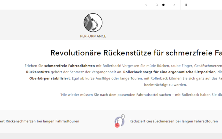Click bold text 'schmerzfreie Fahrradfahrten'
This screenshot has height=139, width=222.
[70, 66]
